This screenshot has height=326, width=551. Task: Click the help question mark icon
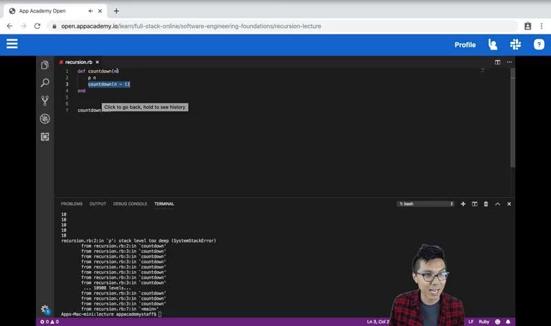539,45
